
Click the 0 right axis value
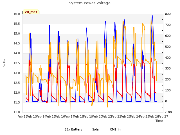click(166, 102)
